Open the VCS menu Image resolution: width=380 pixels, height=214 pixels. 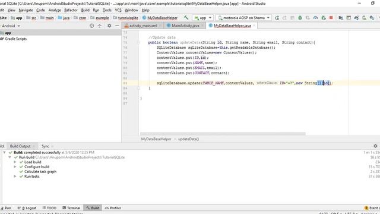[118, 10]
